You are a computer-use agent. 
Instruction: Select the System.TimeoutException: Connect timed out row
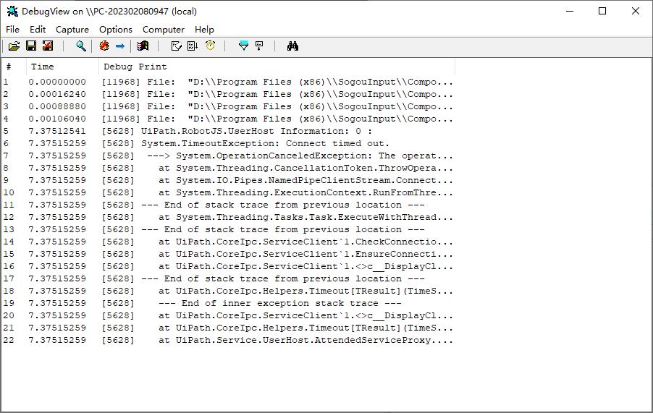click(228, 143)
